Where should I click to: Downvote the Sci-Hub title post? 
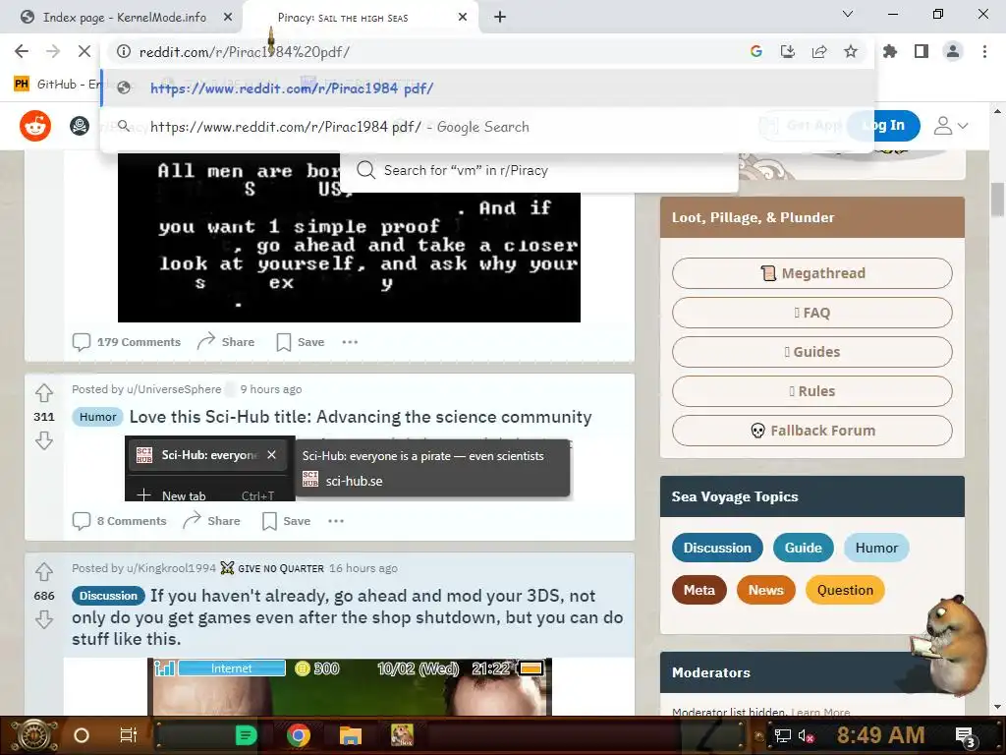pyautogui.click(x=43, y=440)
